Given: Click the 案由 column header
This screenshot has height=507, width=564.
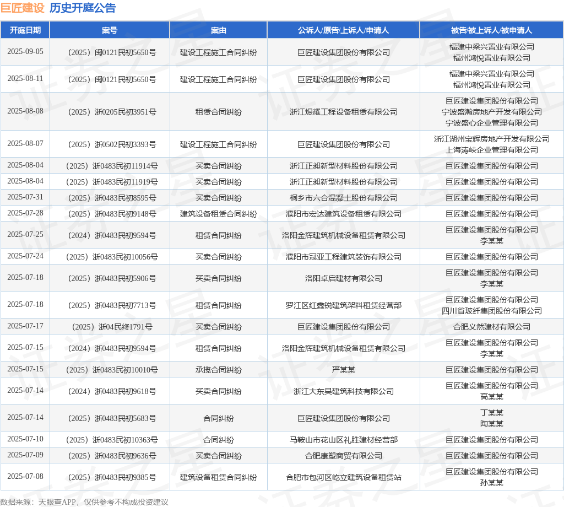Looking at the screenshot, I should (218, 30).
